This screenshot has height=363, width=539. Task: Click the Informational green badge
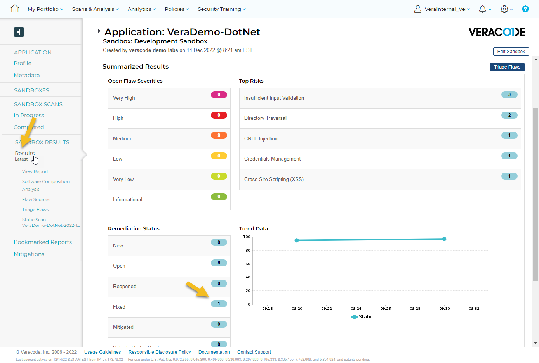219,197
